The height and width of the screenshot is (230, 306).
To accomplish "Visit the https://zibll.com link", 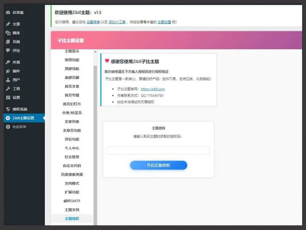I will 153,89.
